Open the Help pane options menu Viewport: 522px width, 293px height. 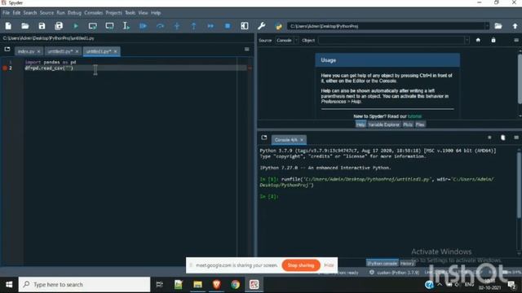(x=516, y=40)
